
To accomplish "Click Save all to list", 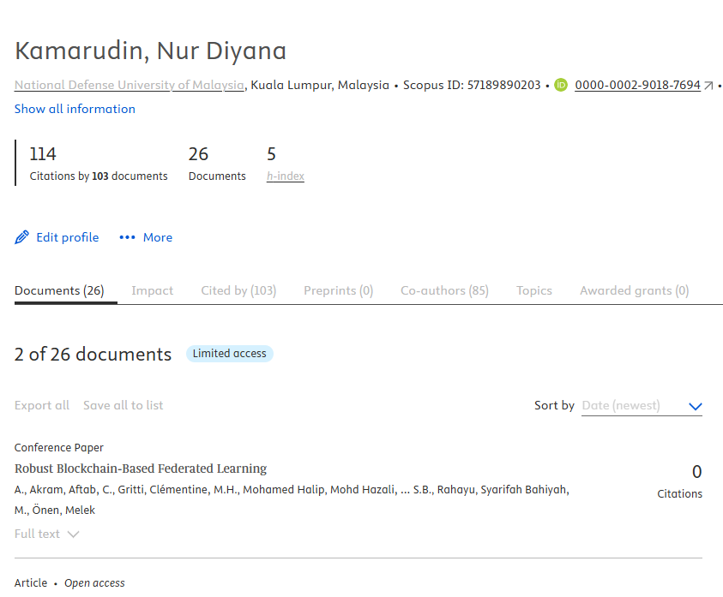I will (x=123, y=405).
